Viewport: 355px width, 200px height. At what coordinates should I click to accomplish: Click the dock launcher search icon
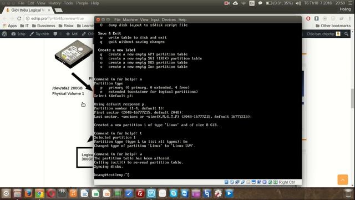[x=6, y=194]
